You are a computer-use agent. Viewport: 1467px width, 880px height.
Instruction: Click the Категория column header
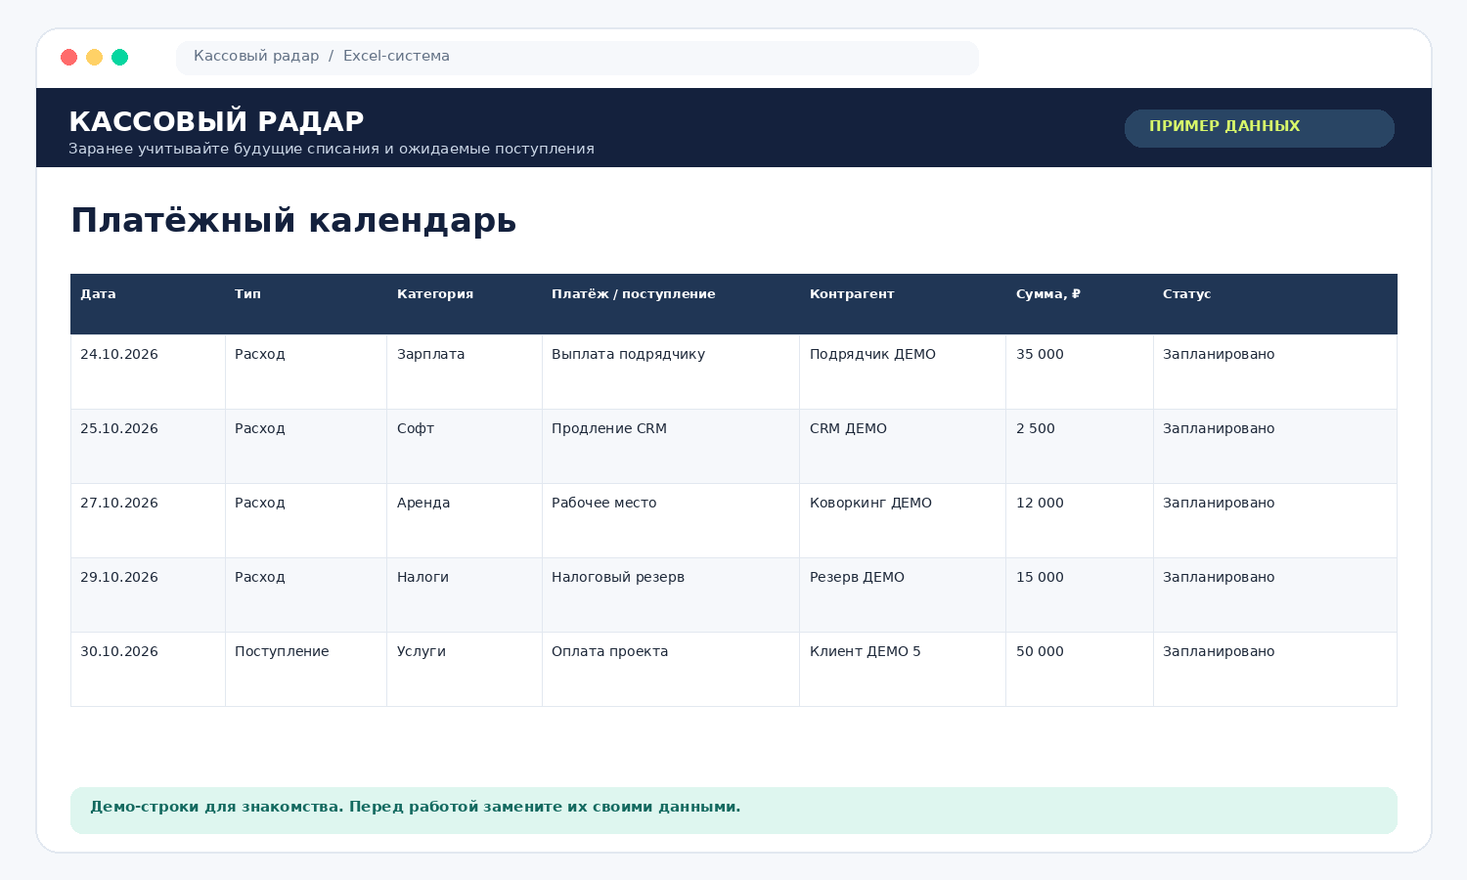(465, 304)
